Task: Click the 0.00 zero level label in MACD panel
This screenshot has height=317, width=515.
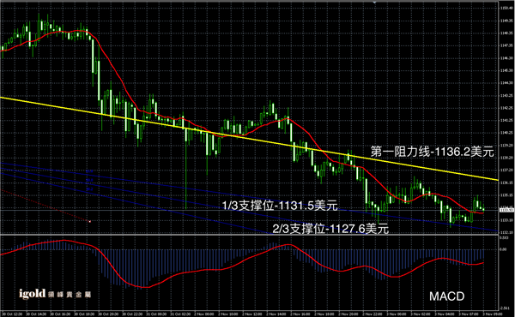Action: point(503,249)
